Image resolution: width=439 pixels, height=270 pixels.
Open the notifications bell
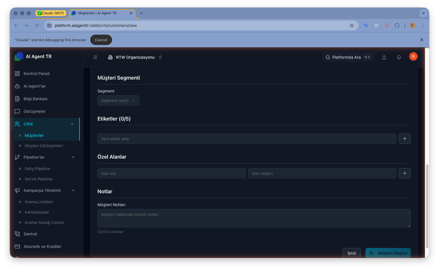[x=399, y=57]
